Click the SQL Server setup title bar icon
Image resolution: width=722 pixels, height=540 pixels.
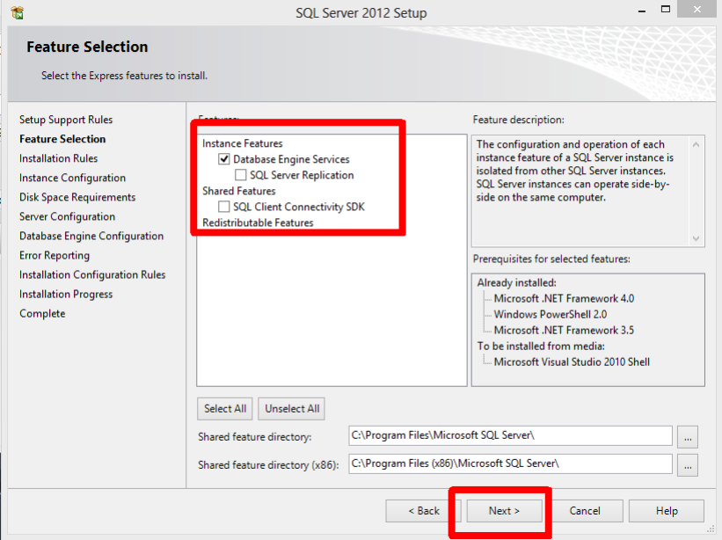[18, 12]
